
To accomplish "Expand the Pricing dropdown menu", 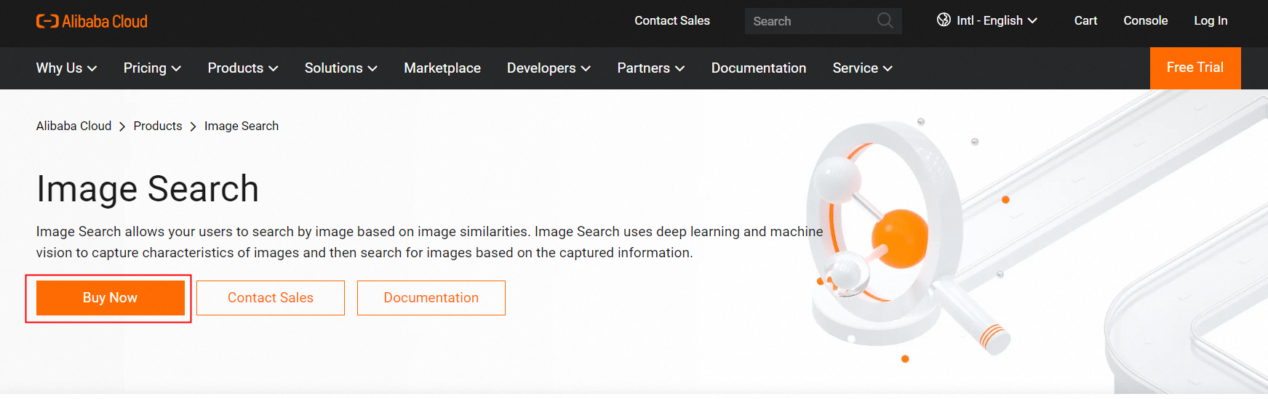I will click(152, 68).
